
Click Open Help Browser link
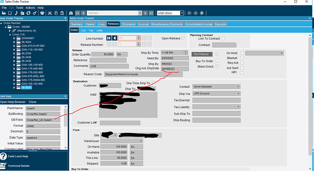pyautogui.click(x=13, y=102)
